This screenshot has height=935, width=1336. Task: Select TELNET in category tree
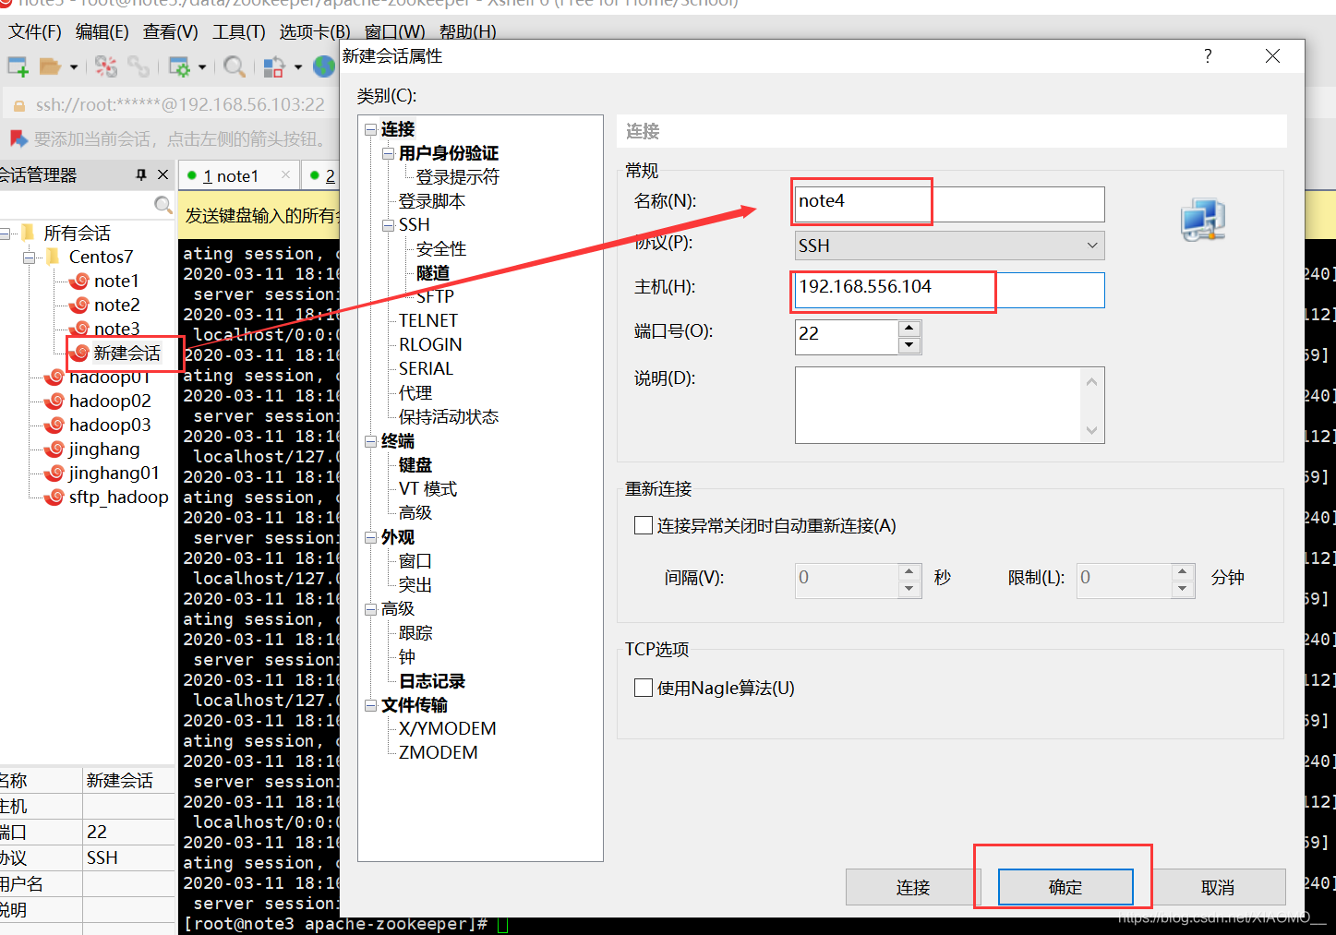428,321
